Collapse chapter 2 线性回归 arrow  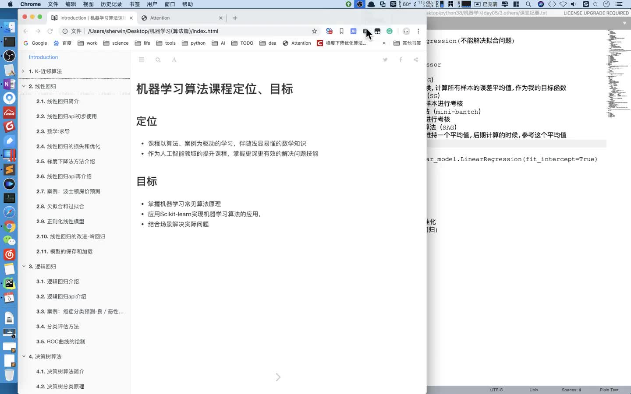(24, 86)
